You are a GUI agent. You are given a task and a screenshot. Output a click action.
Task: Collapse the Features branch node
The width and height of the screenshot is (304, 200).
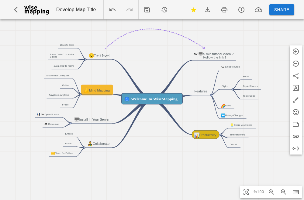(211, 95)
